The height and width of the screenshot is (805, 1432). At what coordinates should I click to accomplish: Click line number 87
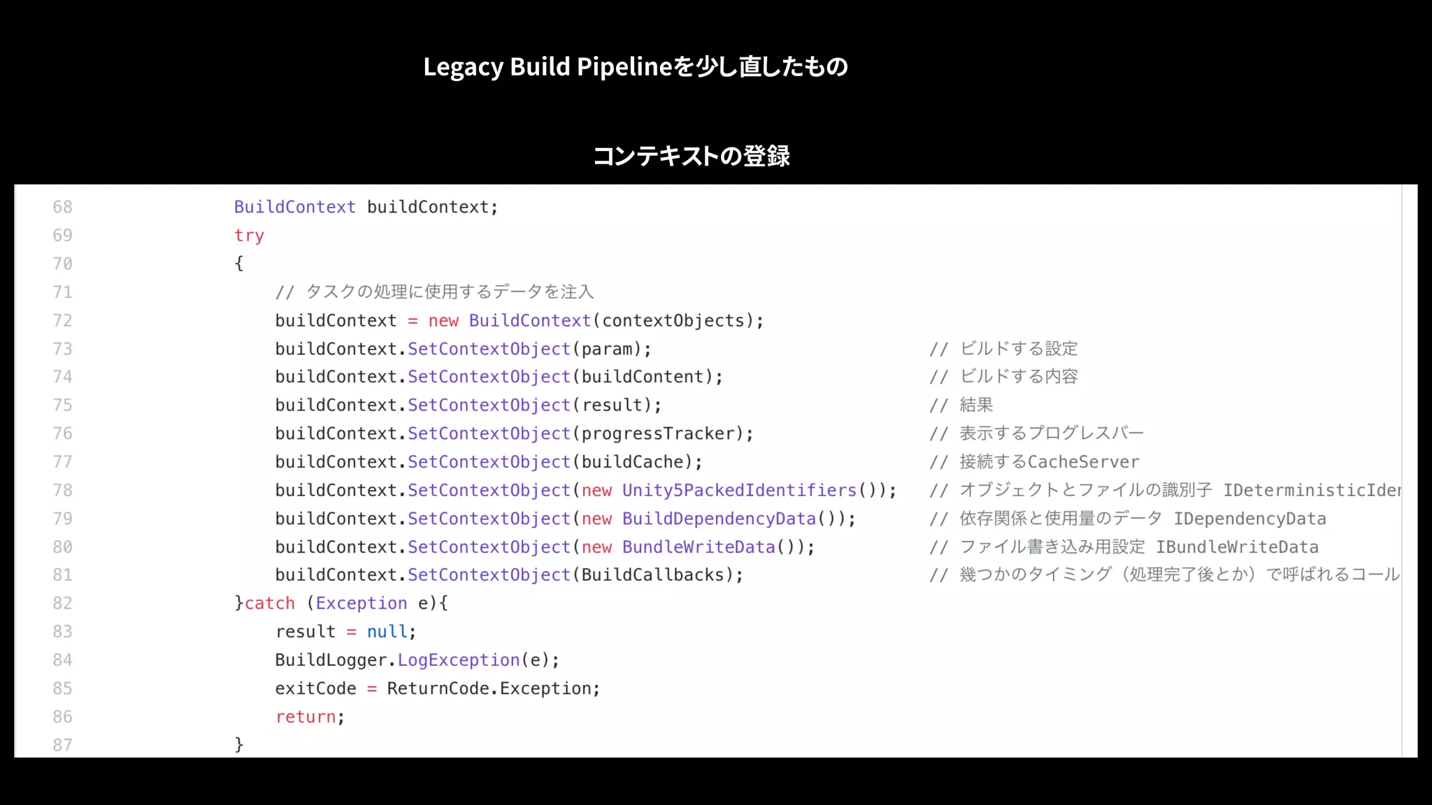tap(63, 745)
